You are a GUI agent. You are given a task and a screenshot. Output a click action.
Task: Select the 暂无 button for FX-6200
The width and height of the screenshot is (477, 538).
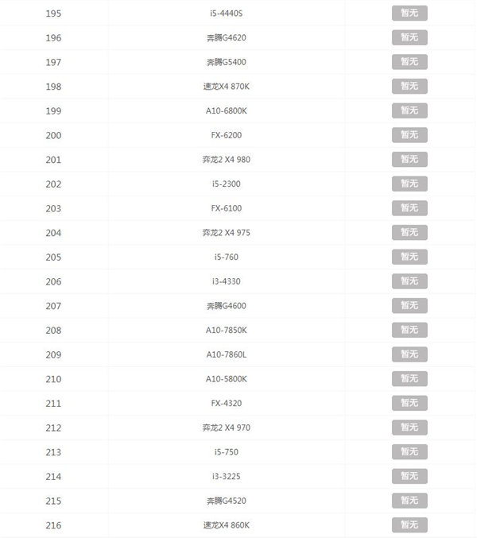[409, 135]
